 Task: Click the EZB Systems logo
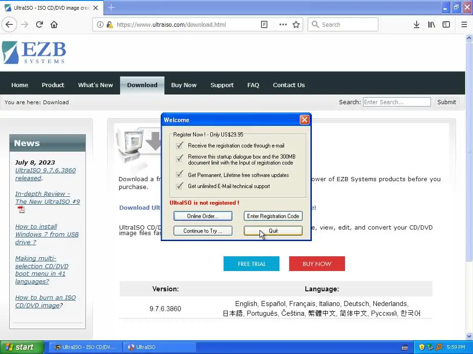click(33, 53)
